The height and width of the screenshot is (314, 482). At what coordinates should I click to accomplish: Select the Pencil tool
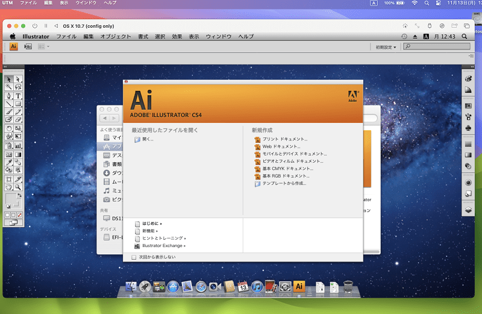click(x=18, y=111)
